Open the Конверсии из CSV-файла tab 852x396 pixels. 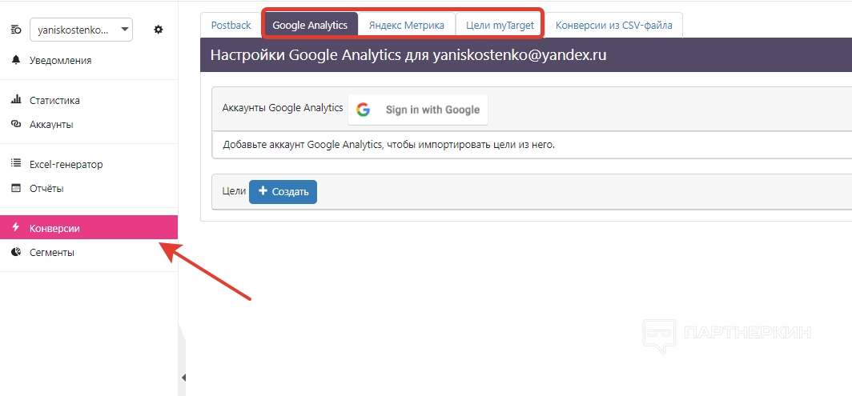point(613,25)
